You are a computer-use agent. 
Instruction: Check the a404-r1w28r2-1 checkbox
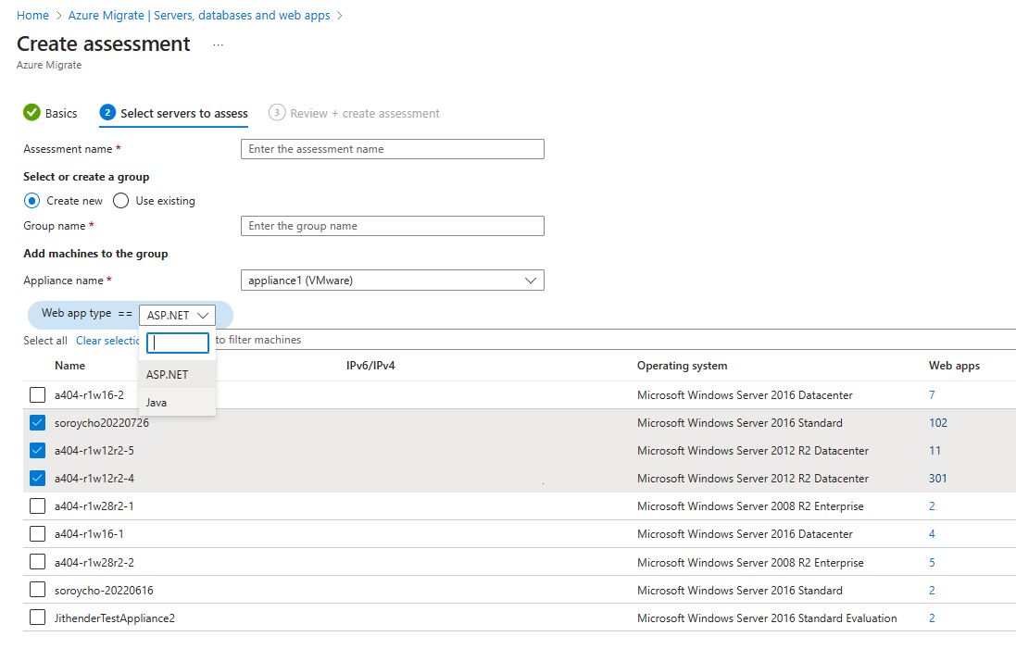click(37, 506)
